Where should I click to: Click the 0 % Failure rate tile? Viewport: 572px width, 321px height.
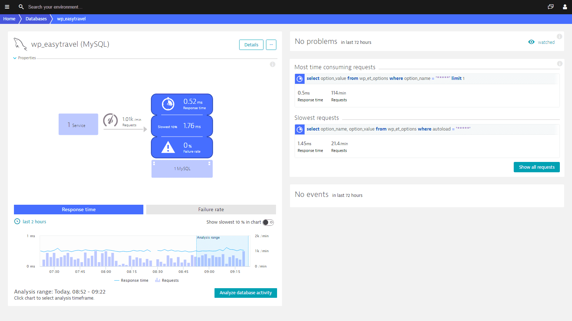click(182, 147)
